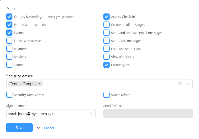199x139 pixels.
Task: Focus the Sign in email input
Action: [x=51, y=114]
